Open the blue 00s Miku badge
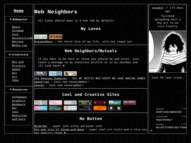The image size is (191, 143). pyautogui.click(x=56, y=73)
